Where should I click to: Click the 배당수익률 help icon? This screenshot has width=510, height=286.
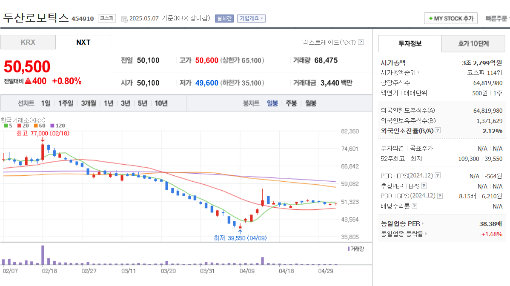414,205
